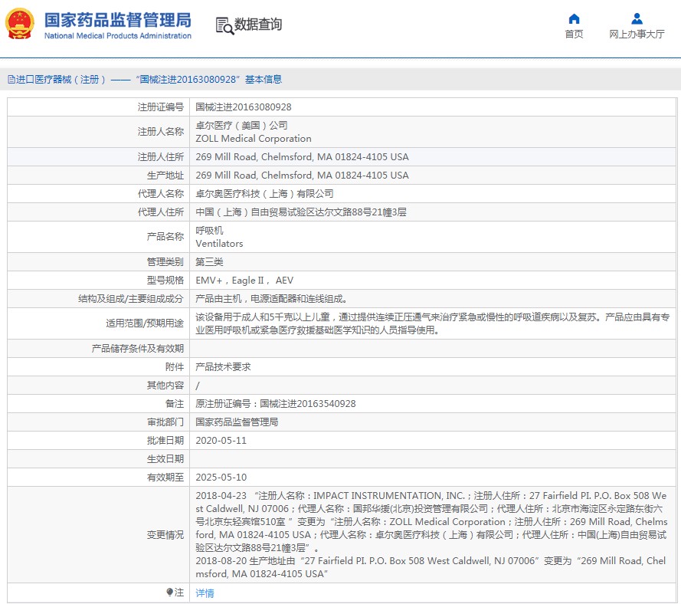Click the model spec EMV+, Eagle II, AEV
This screenshot has width=681, height=604.
click(244, 281)
